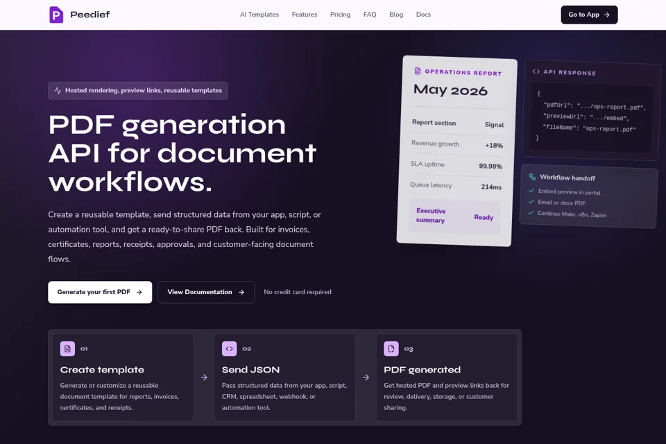This screenshot has width=666, height=444.
Task: Click the code icon beside API Response
Action: 536,71
